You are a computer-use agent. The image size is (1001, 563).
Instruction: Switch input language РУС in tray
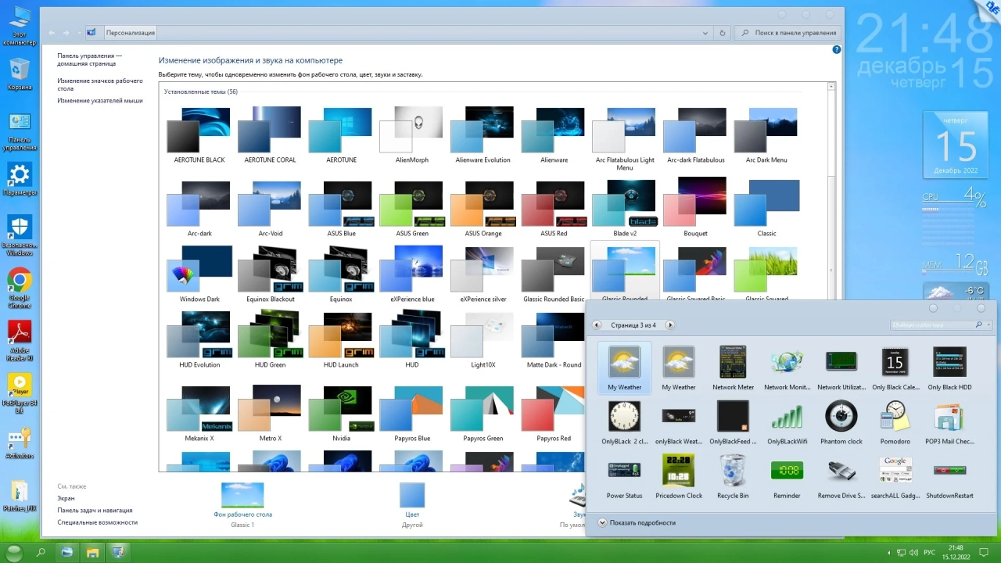tap(929, 552)
